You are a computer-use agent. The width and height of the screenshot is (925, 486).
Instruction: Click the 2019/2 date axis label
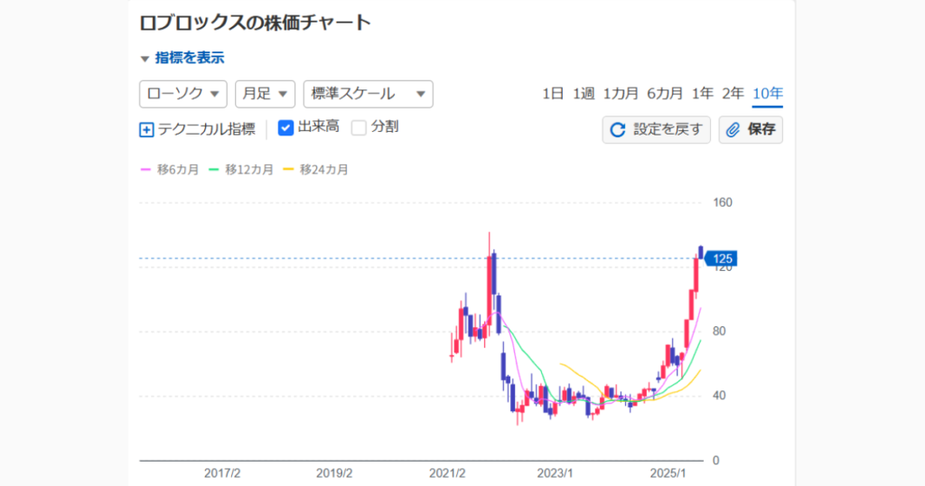coord(334,473)
